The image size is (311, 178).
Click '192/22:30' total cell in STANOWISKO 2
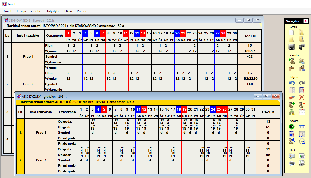pos(249,78)
